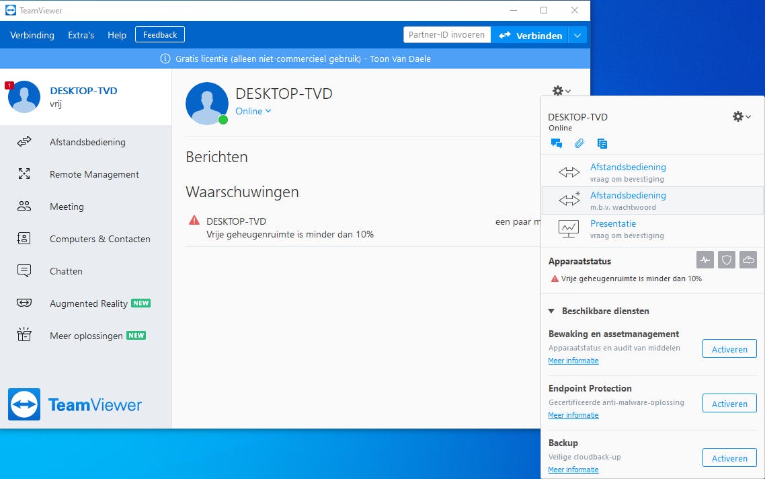Screen dimensions: 765x479
Task: Minimize the TeamViewer window
Action: point(514,10)
